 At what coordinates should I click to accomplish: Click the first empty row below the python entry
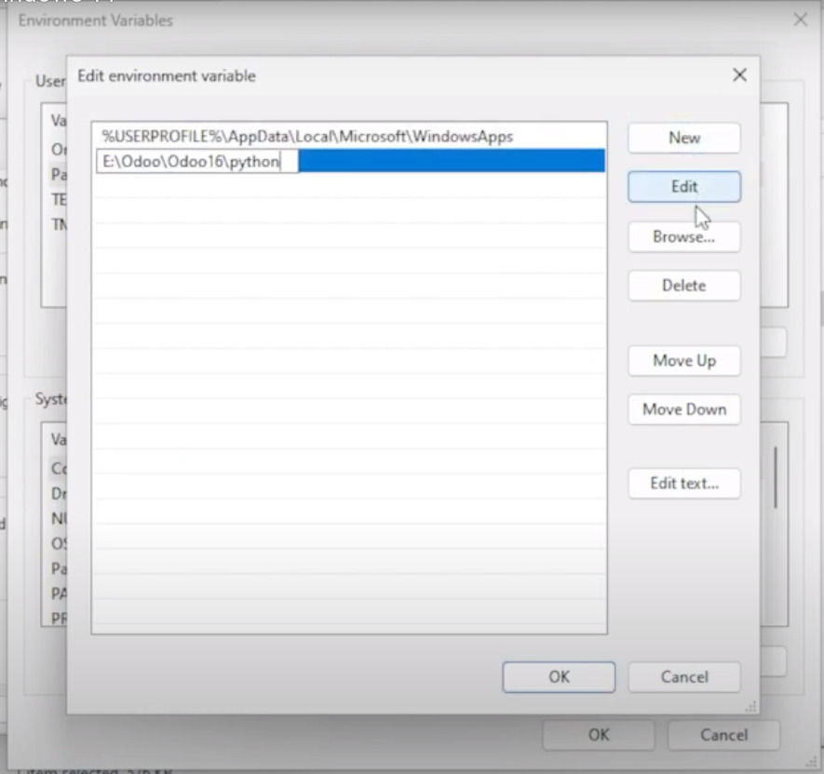click(x=349, y=186)
